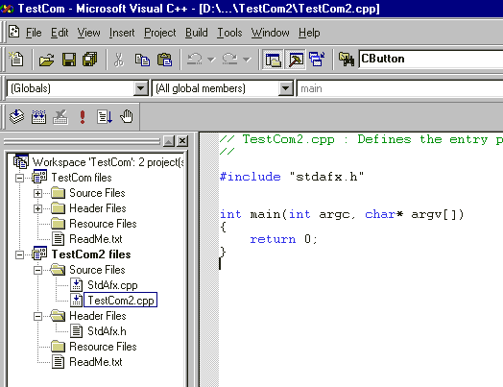503x387 pixels.
Task: Select the Workspace 'TestCom' root node
Action: [x=108, y=162]
